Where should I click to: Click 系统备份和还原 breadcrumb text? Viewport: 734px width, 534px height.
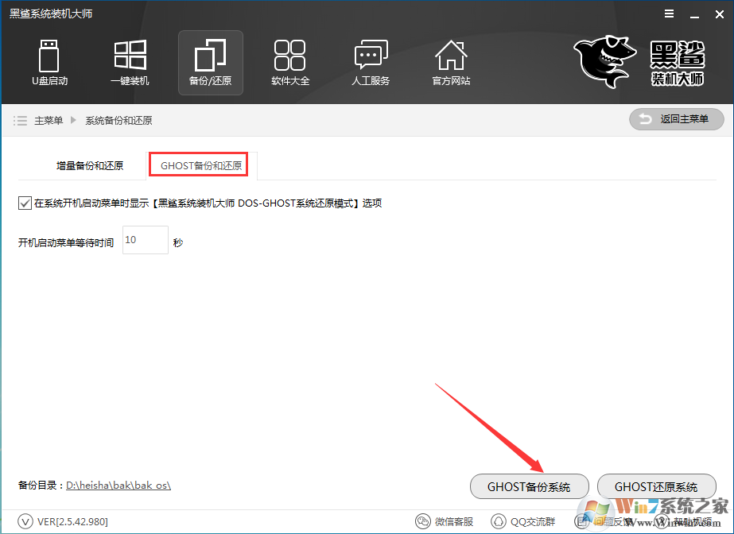coord(118,121)
